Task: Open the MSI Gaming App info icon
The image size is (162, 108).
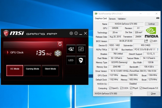Action: [76, 33]
